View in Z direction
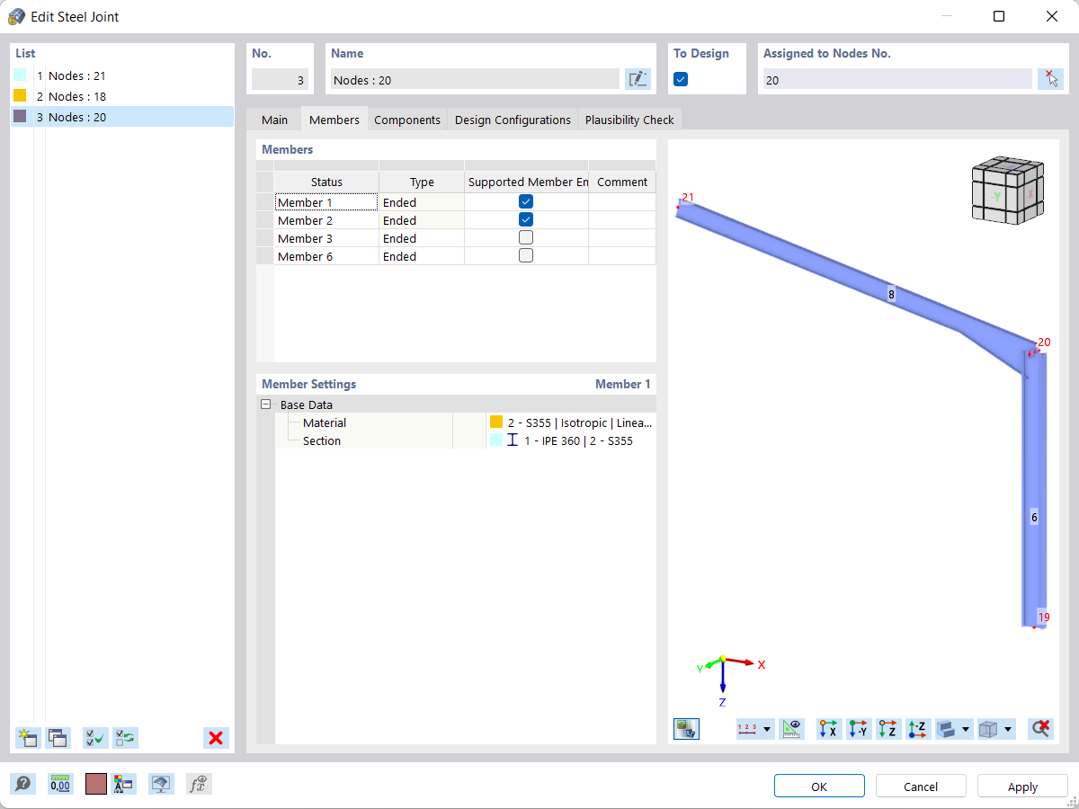This screenshot has width=1079, height=809. pos(888,729)
